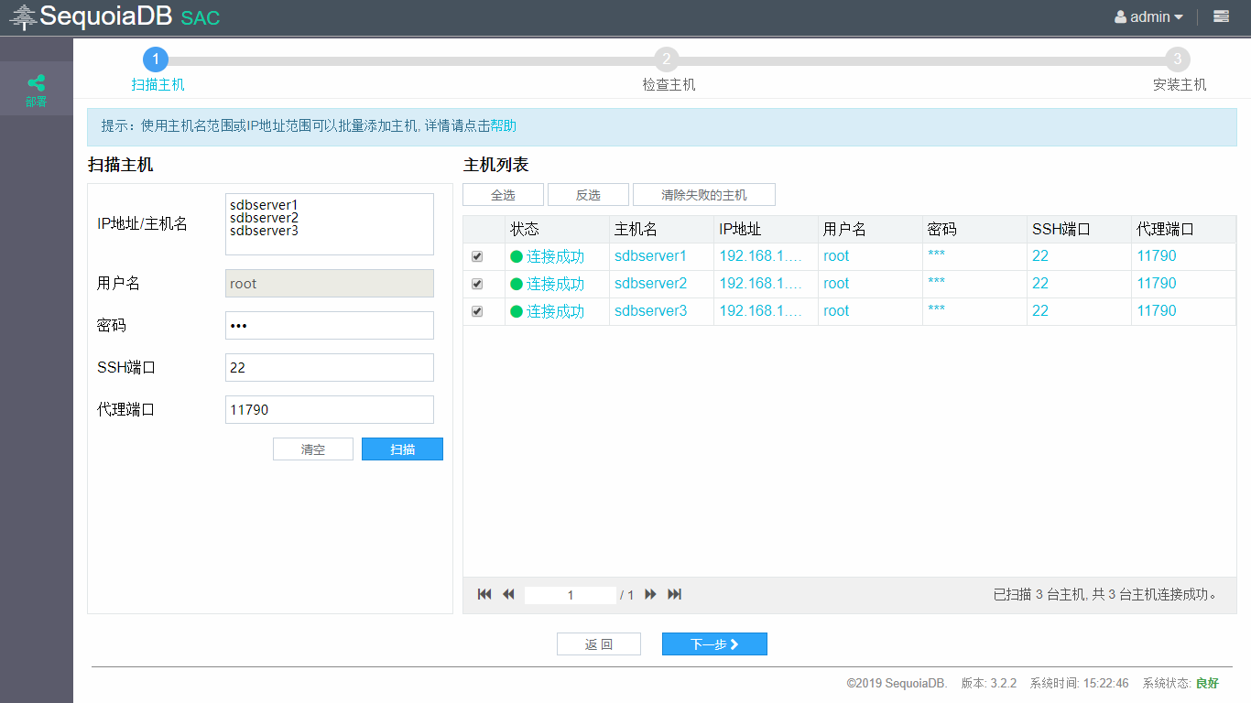
Task: Click blue 扫描 scan button
Action: click(x=402, y=449)
